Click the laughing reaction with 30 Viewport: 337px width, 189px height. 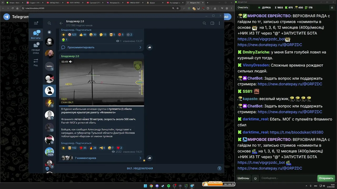point(93,35)
